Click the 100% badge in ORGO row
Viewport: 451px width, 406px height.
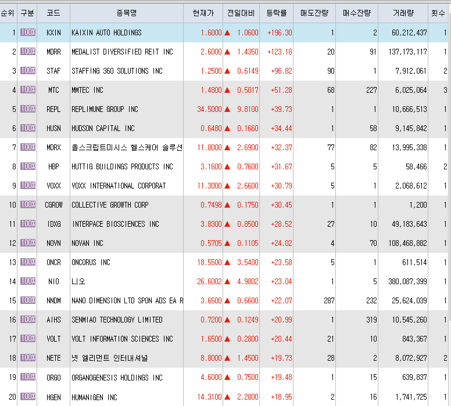point(28,377)
